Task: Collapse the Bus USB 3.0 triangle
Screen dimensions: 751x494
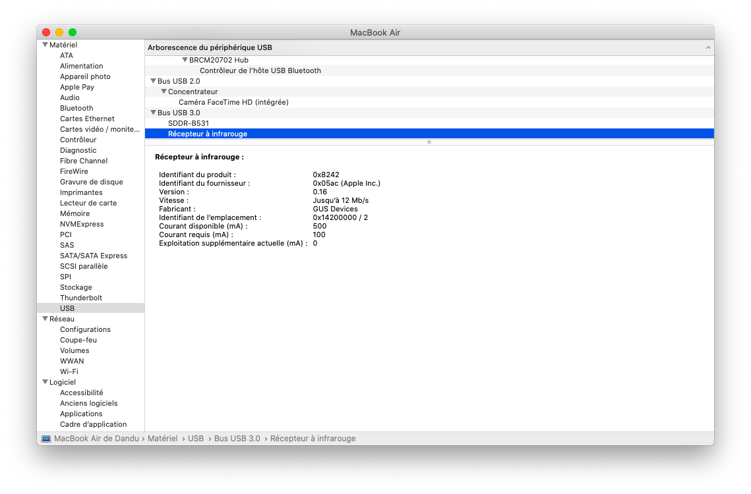Action: (153, 113)
